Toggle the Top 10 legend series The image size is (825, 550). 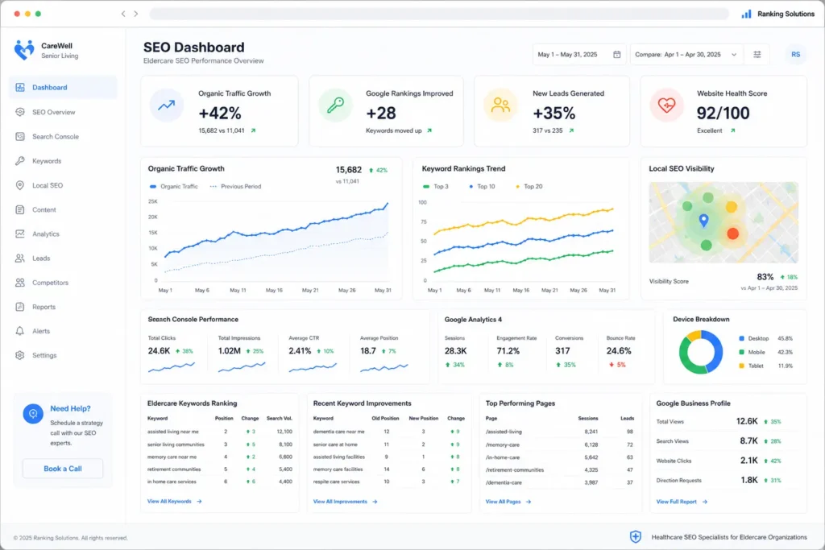[482, 186]
